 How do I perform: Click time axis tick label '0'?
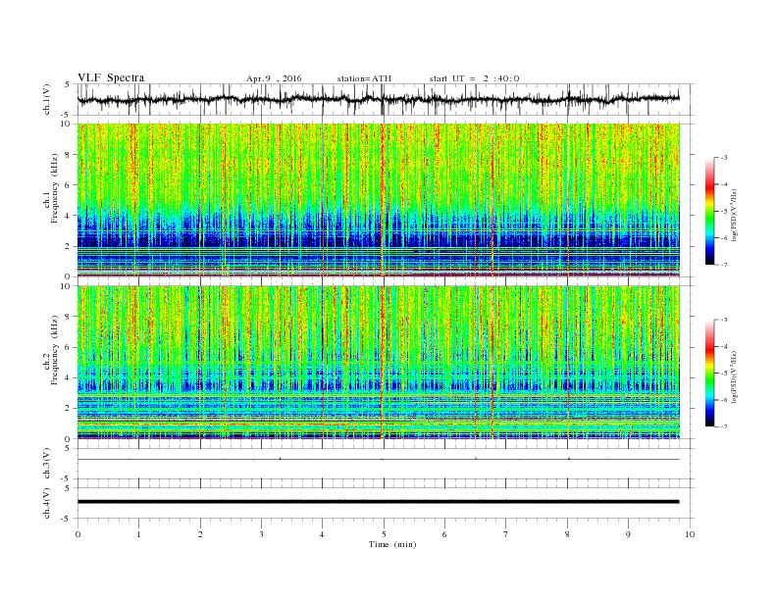pyautogui.click(x=78, y=534)
